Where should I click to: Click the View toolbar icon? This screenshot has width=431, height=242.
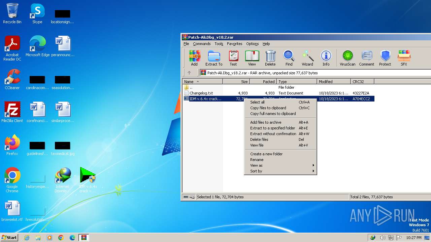point(252,58)
